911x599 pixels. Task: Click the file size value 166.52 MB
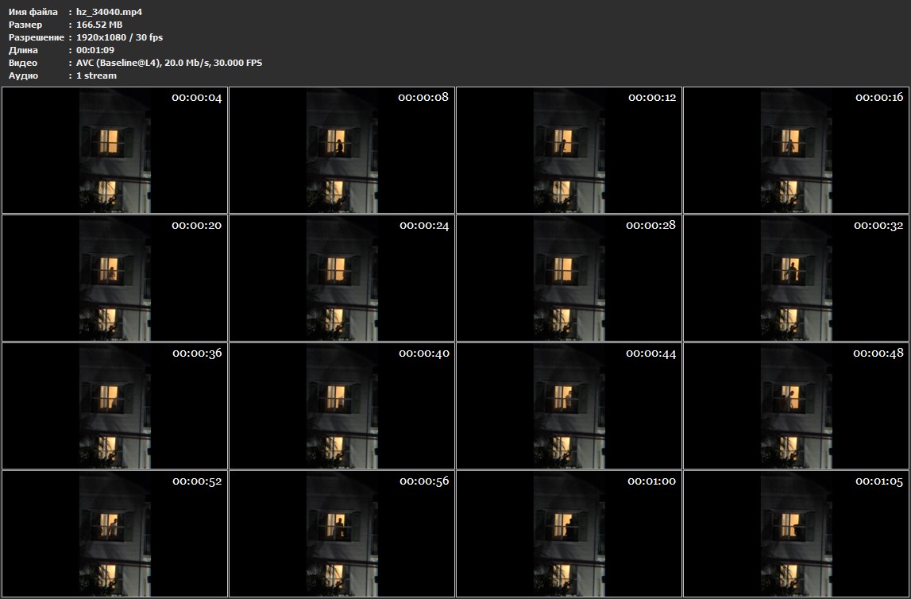click(x=99, y=25)
